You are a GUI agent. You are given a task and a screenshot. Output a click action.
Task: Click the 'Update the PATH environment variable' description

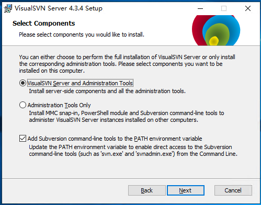[133, 151]
